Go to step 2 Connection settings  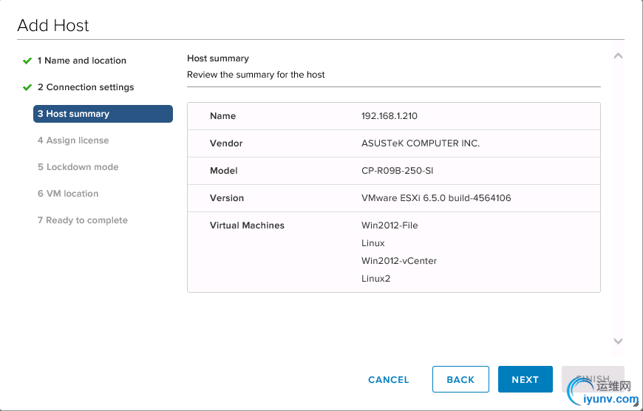86,87
